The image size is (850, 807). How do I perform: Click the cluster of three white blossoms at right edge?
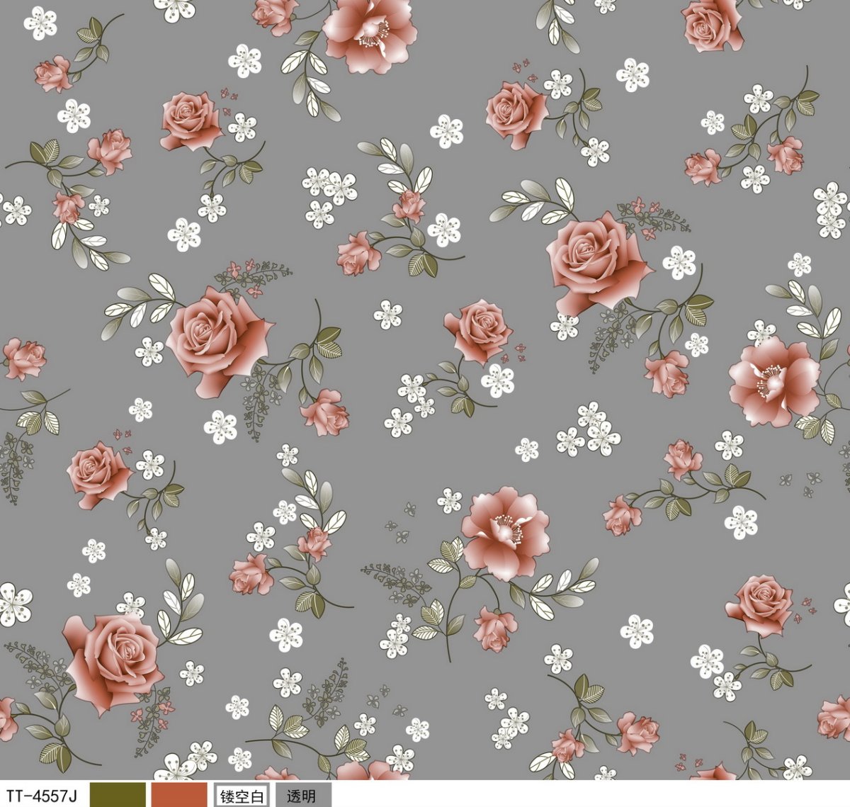831,209
